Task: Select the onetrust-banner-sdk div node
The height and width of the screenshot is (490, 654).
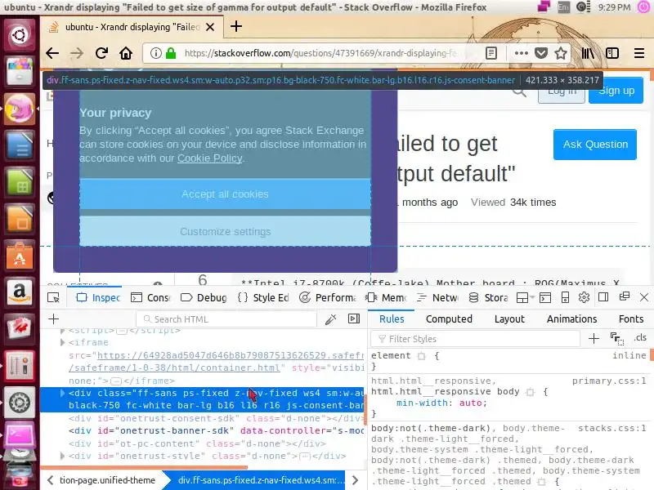Action: click(216, 431)
